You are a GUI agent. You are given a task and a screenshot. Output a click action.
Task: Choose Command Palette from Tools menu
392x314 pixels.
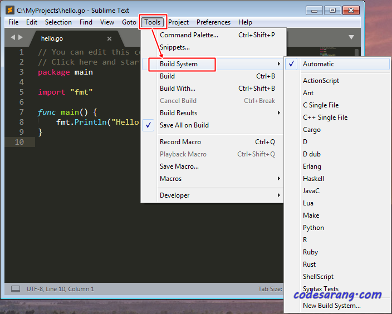click(x=213, y=35)
